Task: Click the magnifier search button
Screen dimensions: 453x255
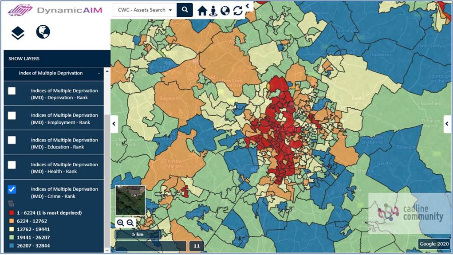Action: (x=185, y=10)
